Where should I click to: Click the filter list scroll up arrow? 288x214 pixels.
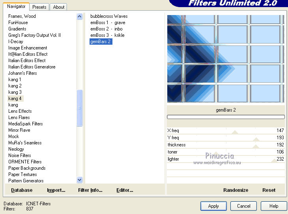(x=79, y=17)
